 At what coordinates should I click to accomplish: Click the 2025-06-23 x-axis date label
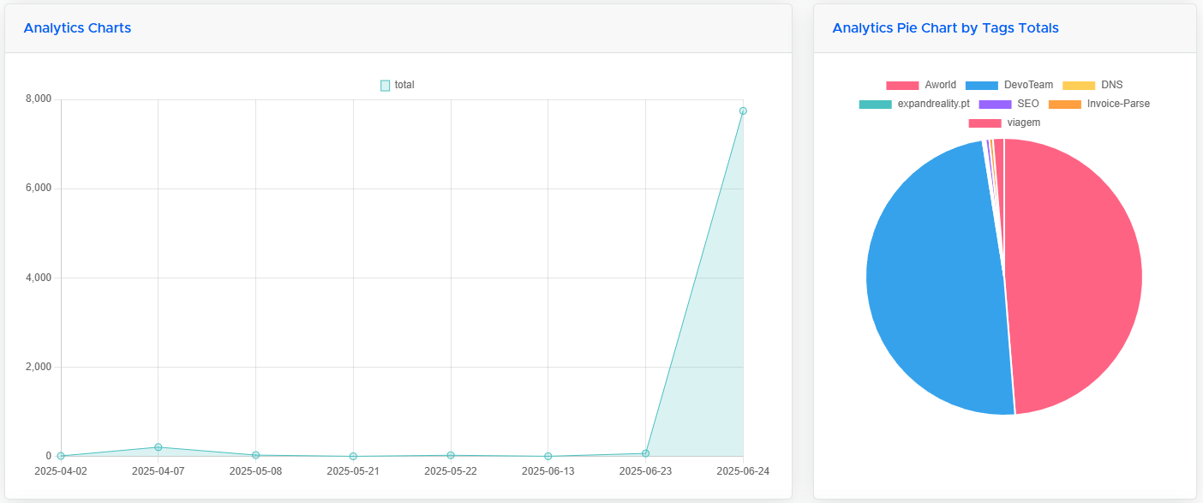coord(646,471)
